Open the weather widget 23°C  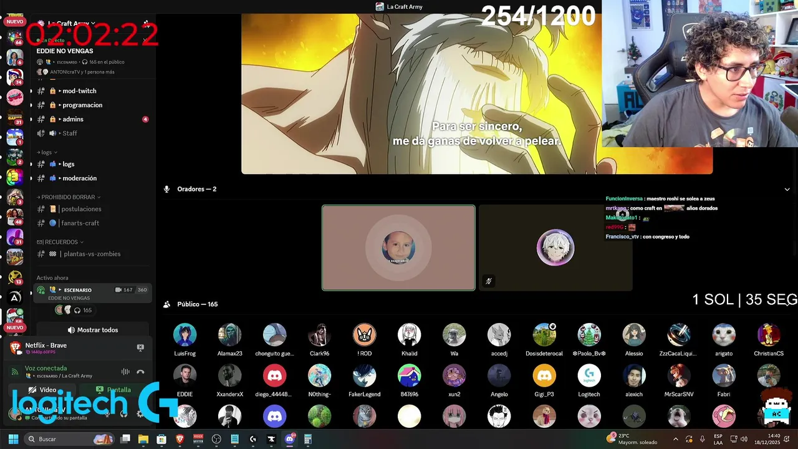pyautogui.click(x=631, y=439)
